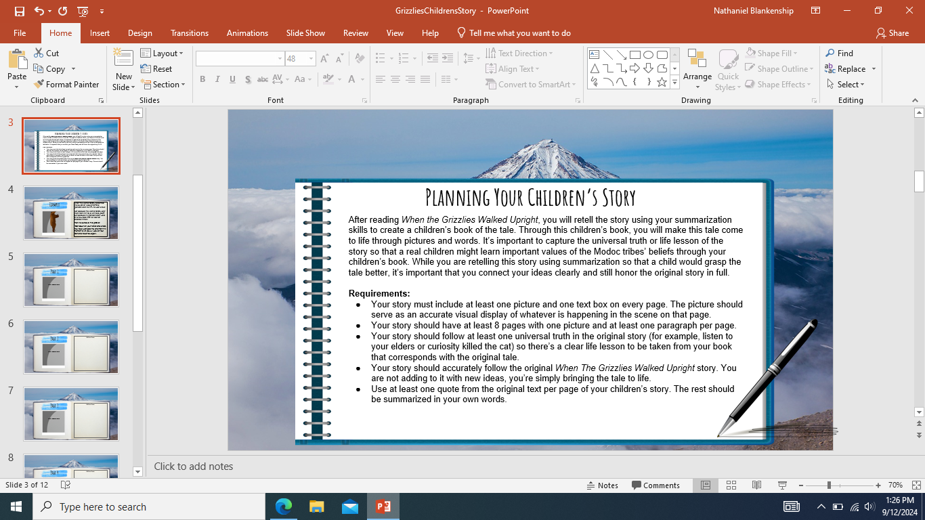The image size is (925, 520).
Task: Toggle Underline formatting
Action: 232,79
